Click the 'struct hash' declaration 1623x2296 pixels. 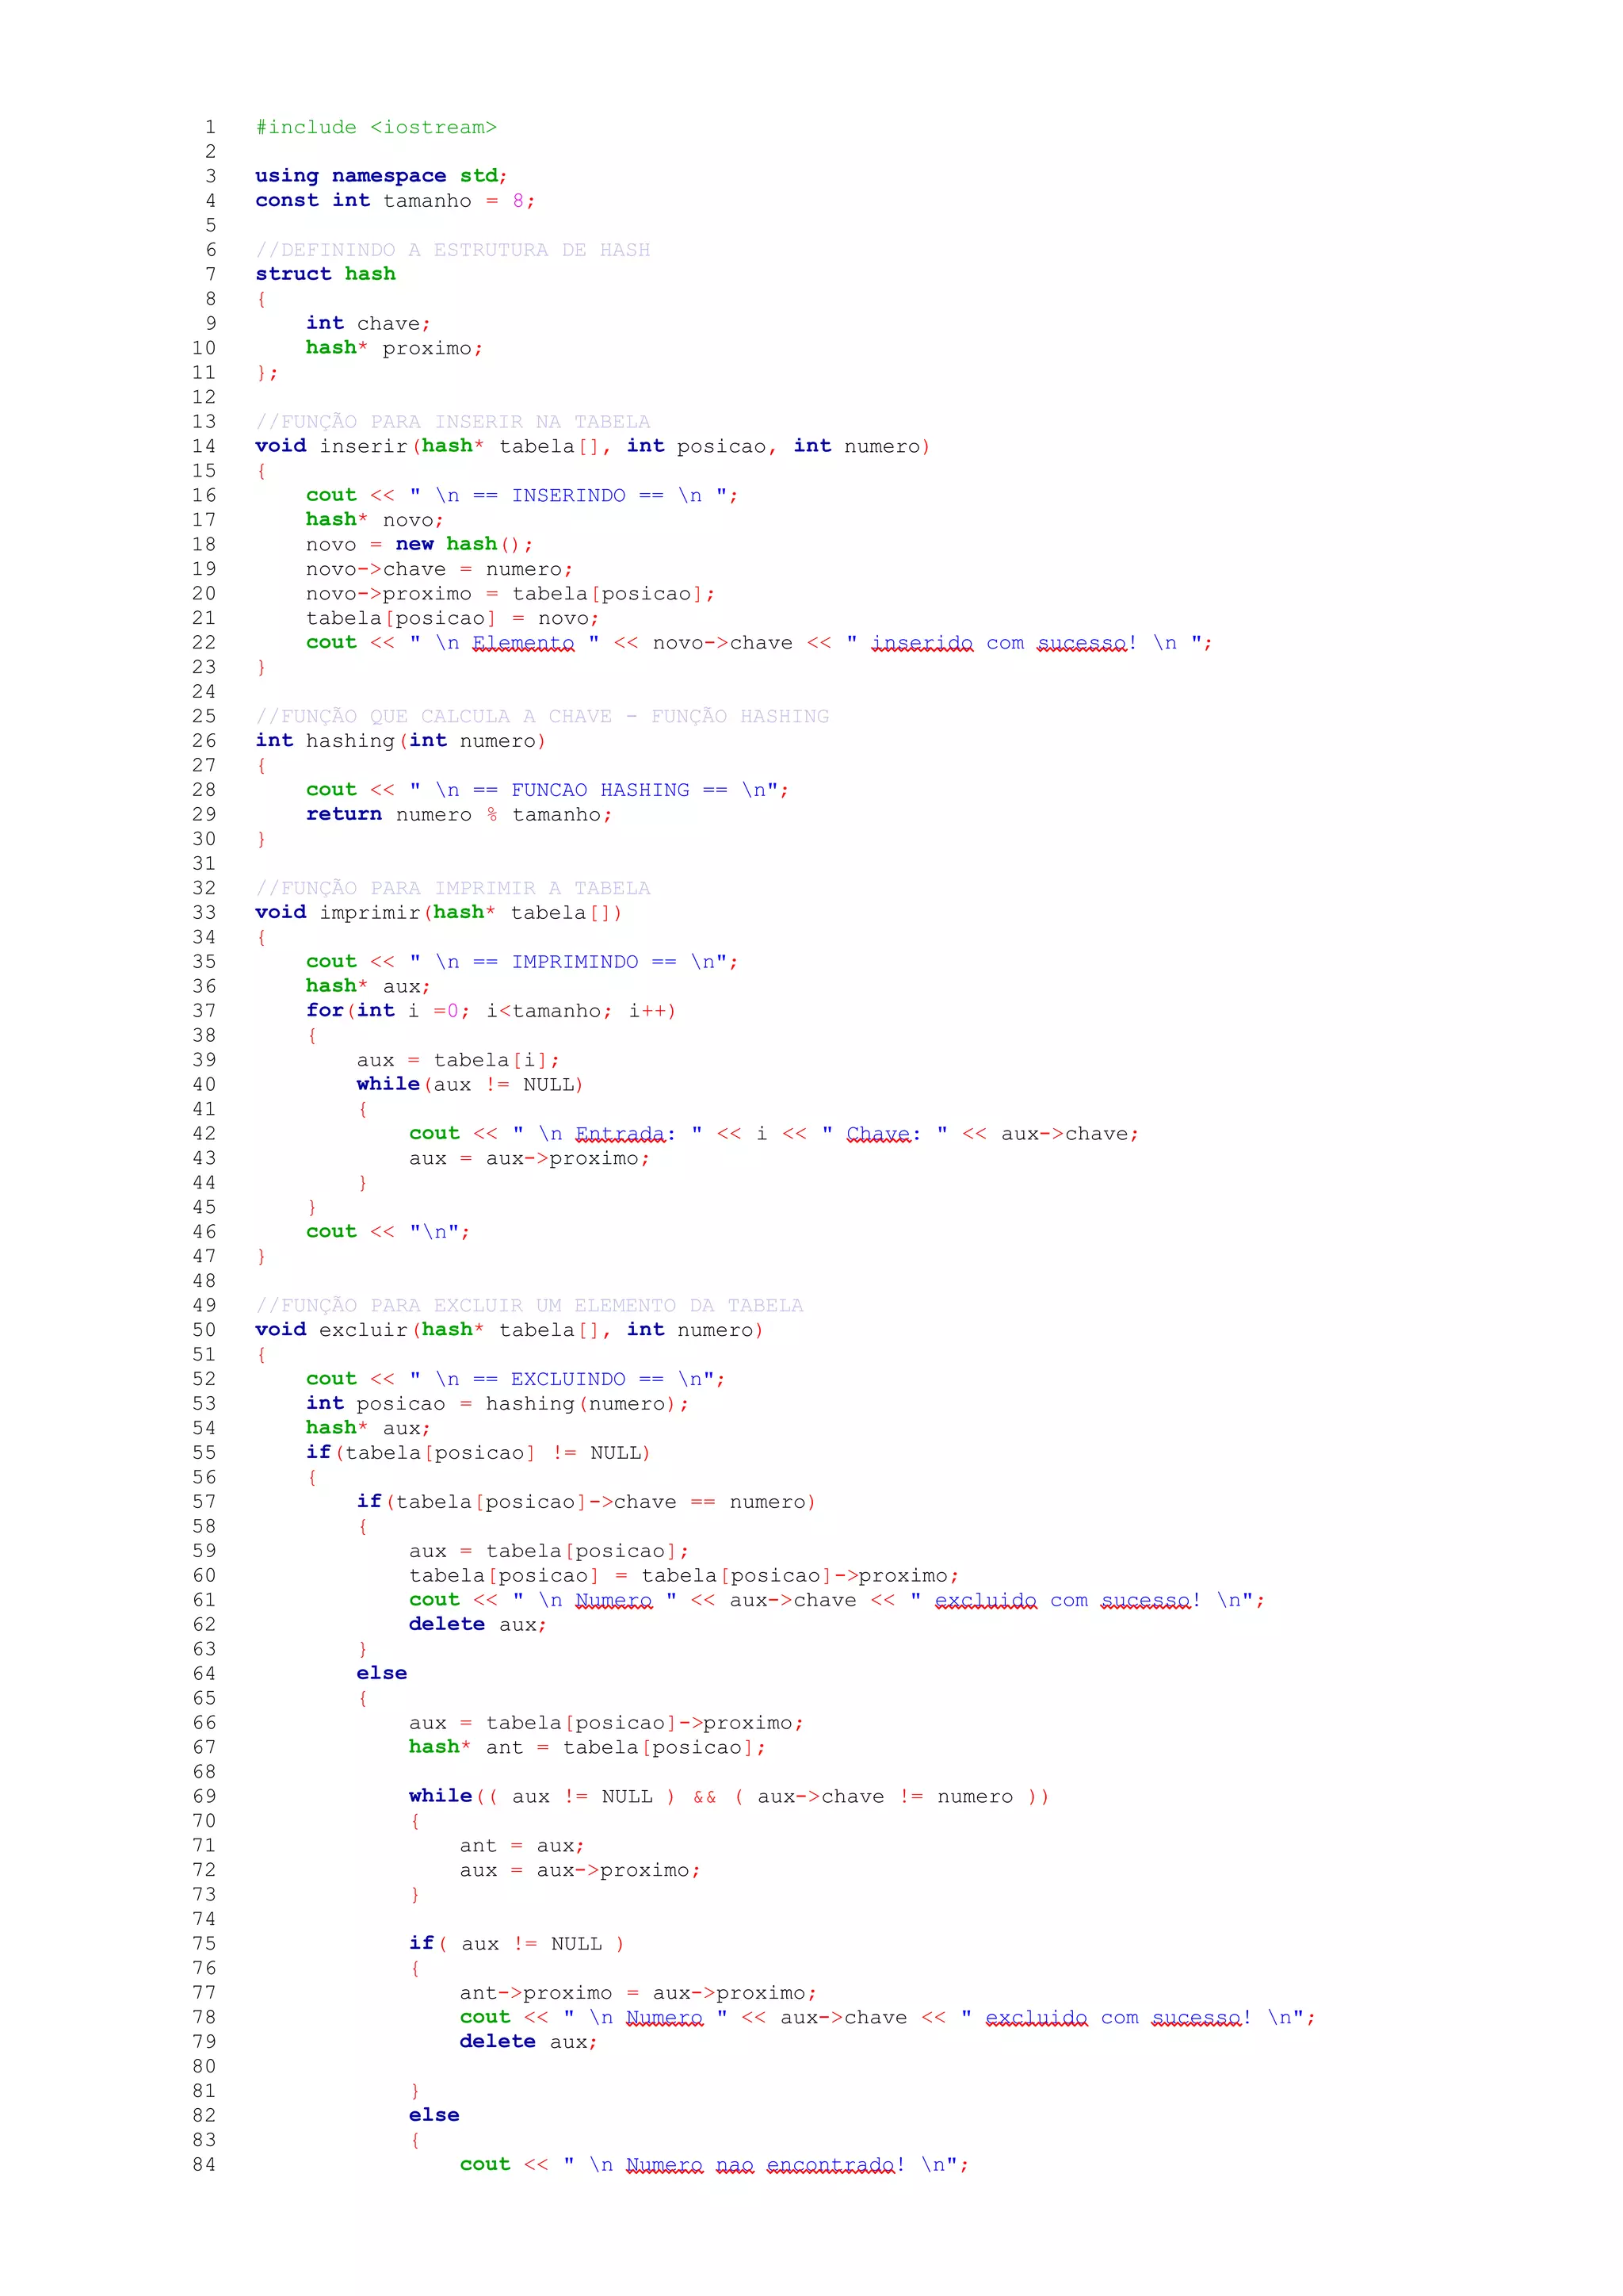coord(325,274)
